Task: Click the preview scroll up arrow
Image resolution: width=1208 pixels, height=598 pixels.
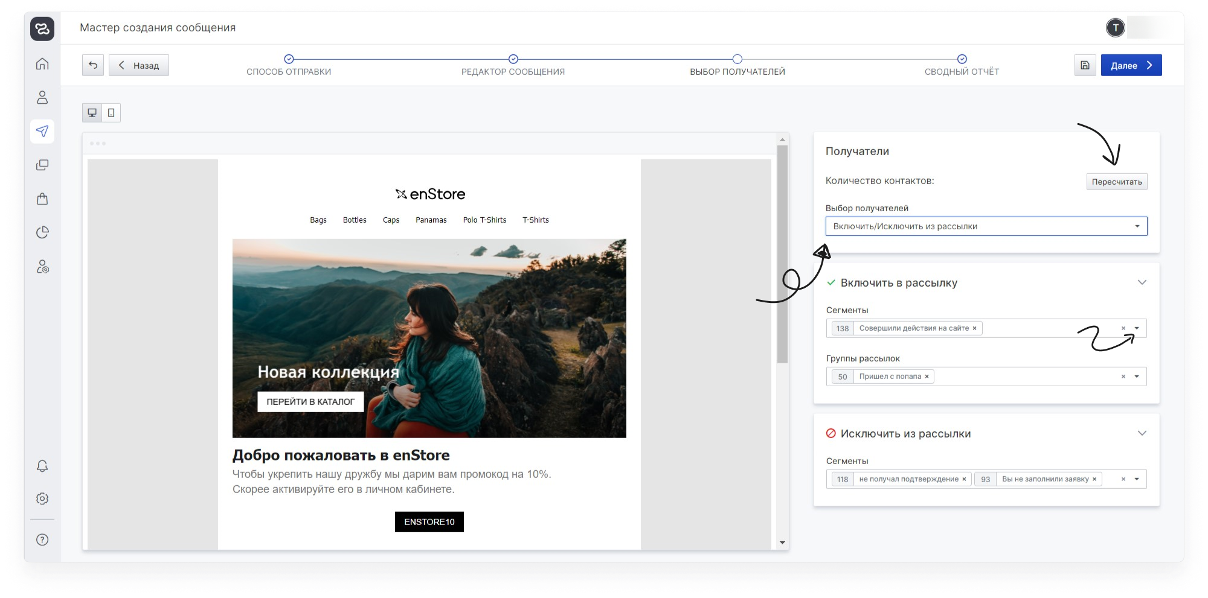Action: (783, 140)
